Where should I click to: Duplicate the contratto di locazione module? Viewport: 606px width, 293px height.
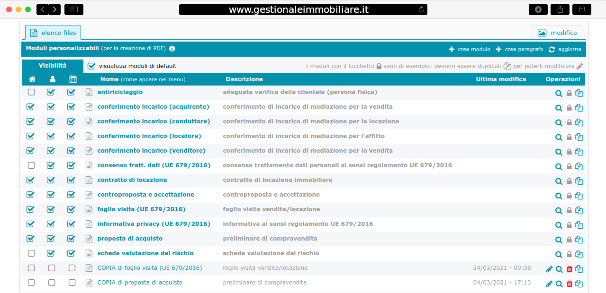(579, 181)
